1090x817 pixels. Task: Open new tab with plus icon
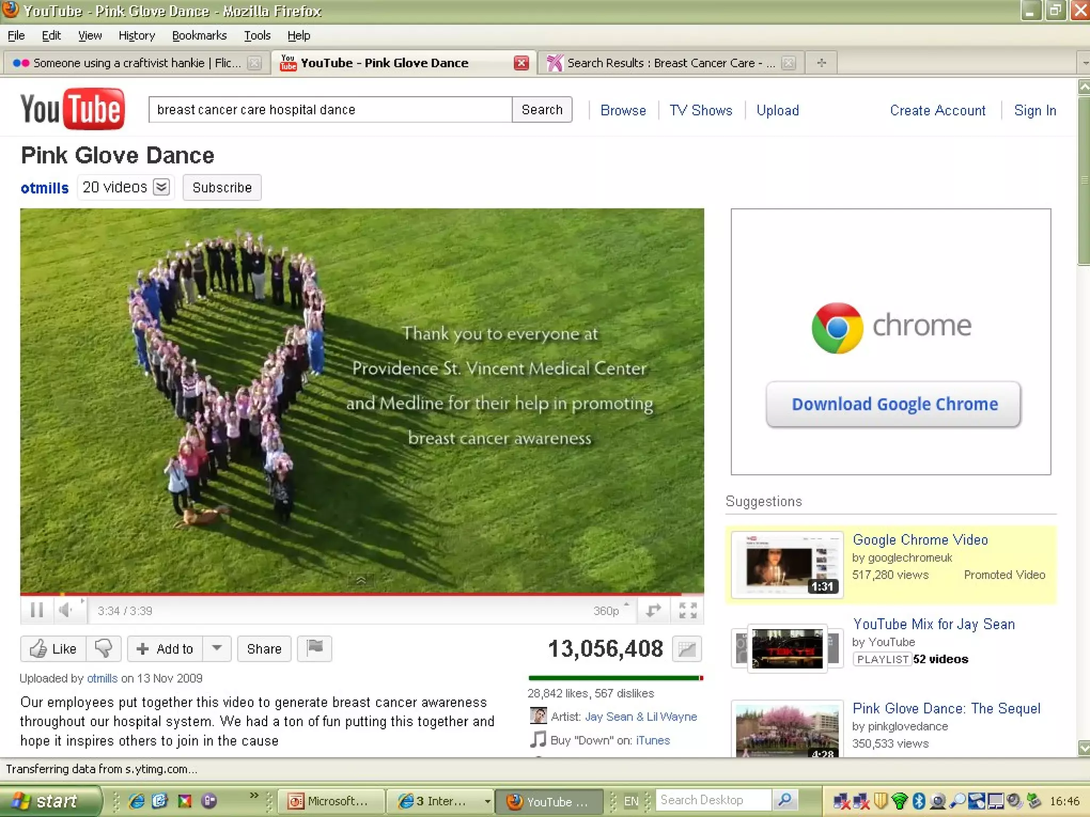click(x=821, y=63)
